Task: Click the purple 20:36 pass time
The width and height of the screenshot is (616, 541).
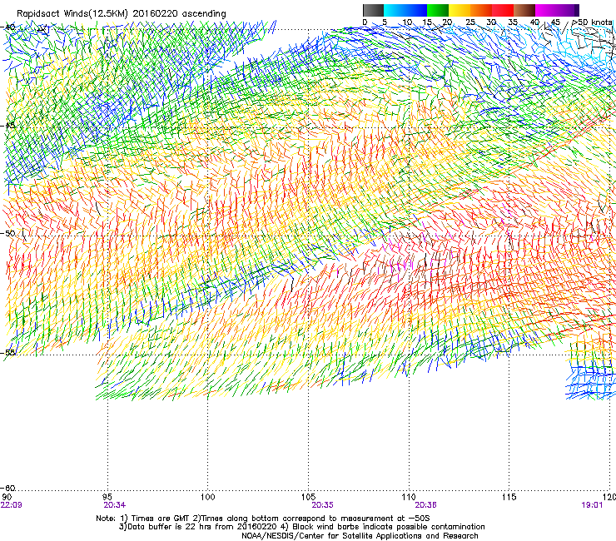Action: [x=426, y=505]
